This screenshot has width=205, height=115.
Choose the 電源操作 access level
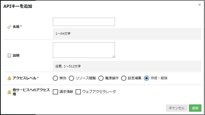tap(101, 78)
